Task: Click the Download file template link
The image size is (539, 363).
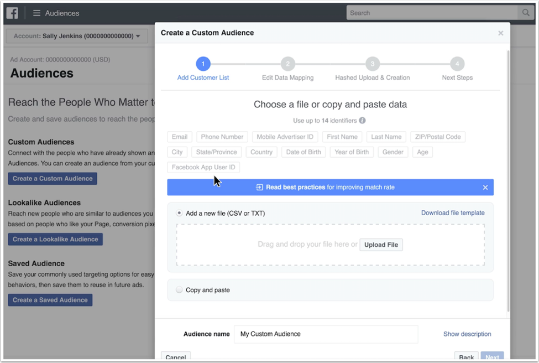Action: (452, 213)
